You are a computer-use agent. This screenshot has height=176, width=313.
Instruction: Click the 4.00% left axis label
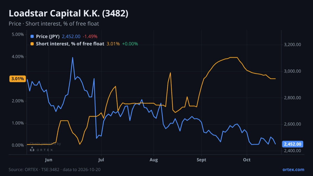point(18,57)
